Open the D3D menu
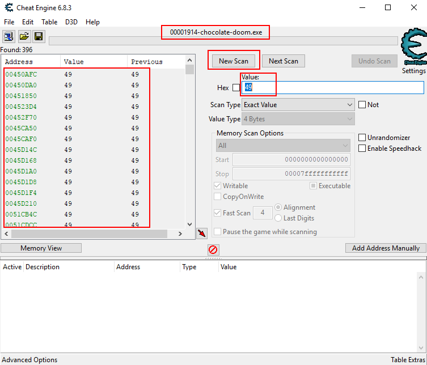Image resolution: width=427 pixels, height=365 pixels. [71, 22]
